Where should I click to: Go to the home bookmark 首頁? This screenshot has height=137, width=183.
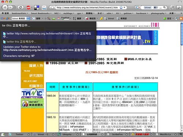click(5, 13)
